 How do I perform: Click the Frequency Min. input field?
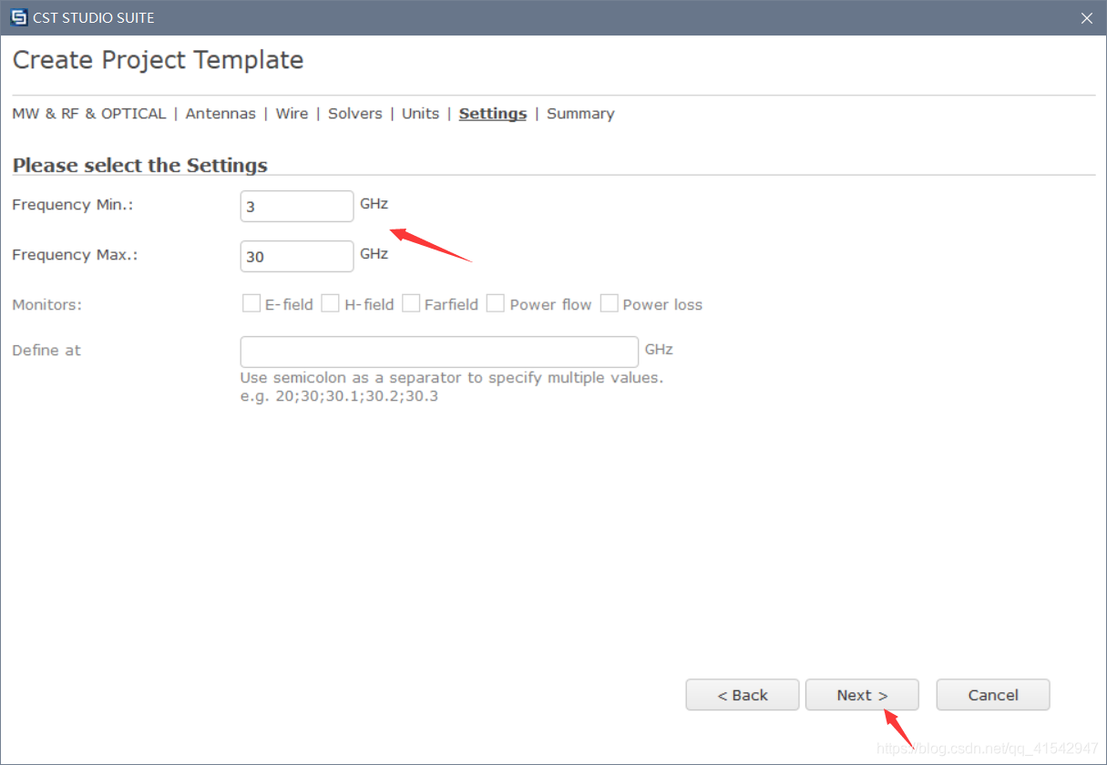[x=297, y=206]
